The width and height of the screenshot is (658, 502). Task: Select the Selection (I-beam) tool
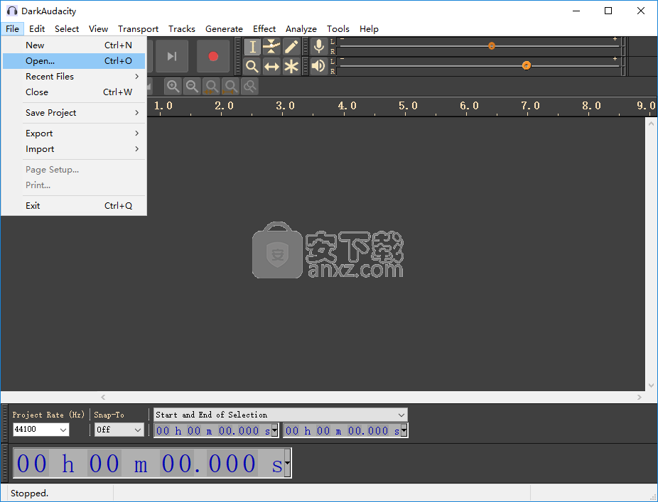point(252,47)
